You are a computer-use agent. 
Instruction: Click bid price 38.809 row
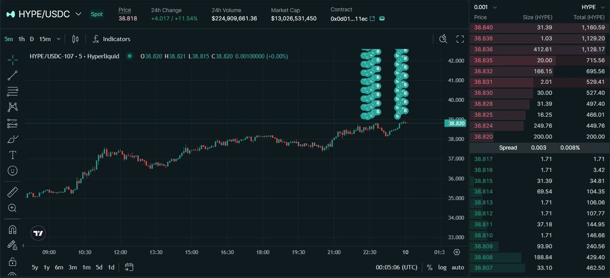pyautogui.click(x=539, y=246)
